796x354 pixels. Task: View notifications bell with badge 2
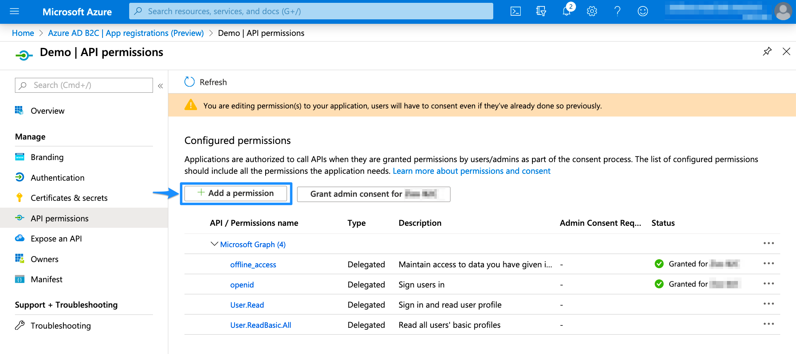(568, 10)
